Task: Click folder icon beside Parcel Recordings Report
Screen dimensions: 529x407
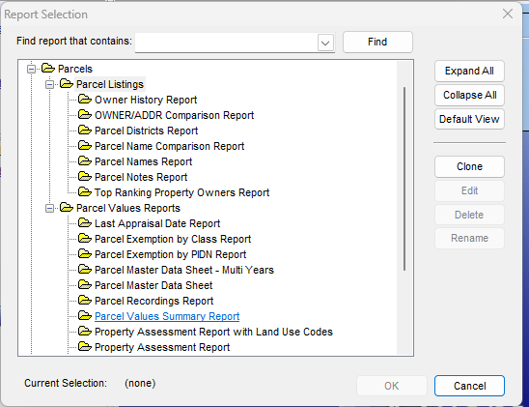Action: point(85,301)
